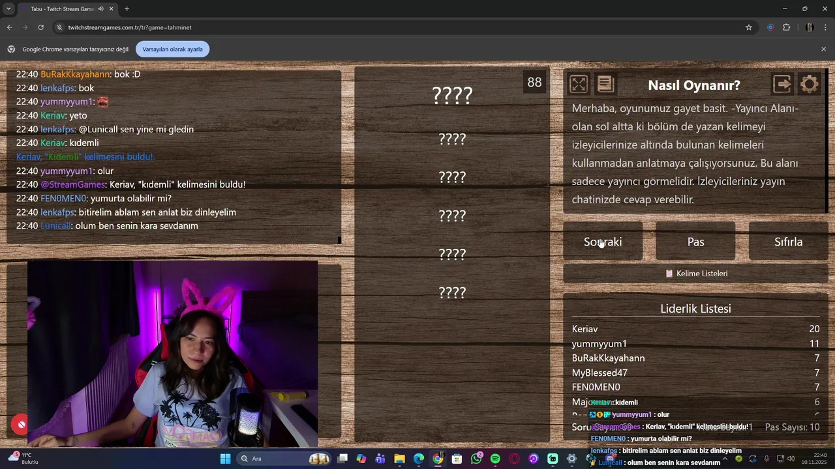This screenshot has height=469, width=835.
Task: Click chat message 'yumurta olabilir mi?'
Action: [x=131, y=198]
